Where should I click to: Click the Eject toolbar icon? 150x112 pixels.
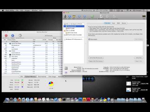(85, 16)
